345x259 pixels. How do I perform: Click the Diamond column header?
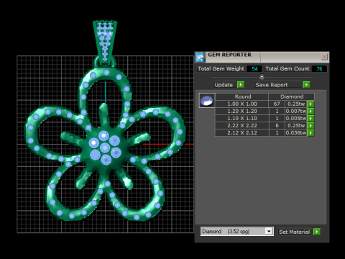[292, 96]
